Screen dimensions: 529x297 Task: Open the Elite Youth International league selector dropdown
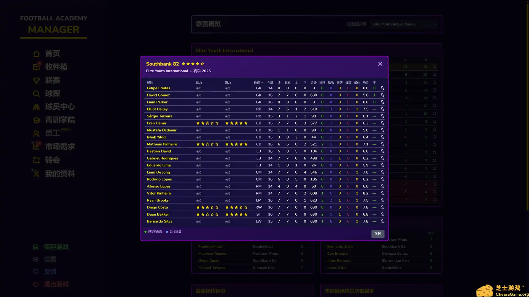point(404,24)
